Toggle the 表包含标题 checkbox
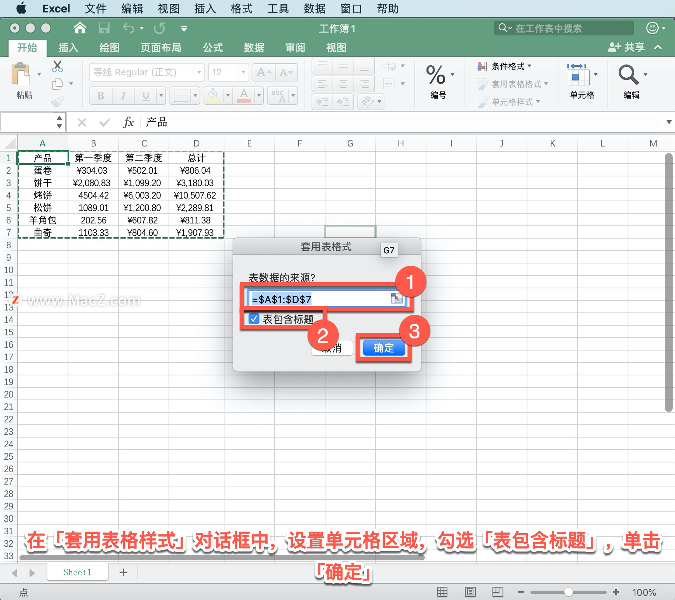Image resolution: width=675 pixels, height=600 pixels. 254,319
